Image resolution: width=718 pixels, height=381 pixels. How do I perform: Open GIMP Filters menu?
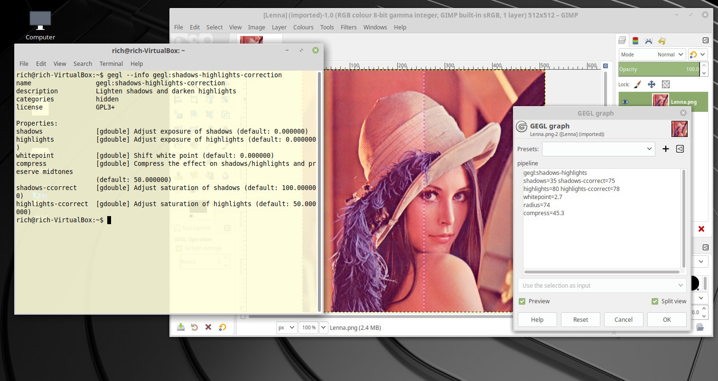pos(348,27)
